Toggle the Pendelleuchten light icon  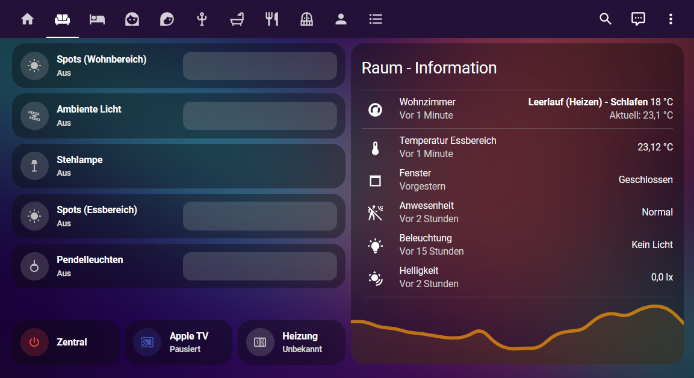pyautogui.click(x=34, y=266)
